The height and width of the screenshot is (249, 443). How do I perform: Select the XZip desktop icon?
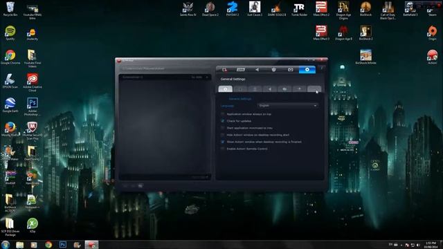[x=33, y=225]
